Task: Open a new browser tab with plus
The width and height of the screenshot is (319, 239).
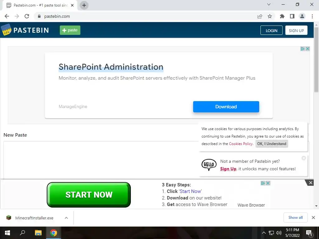Action: click(84, 5)
